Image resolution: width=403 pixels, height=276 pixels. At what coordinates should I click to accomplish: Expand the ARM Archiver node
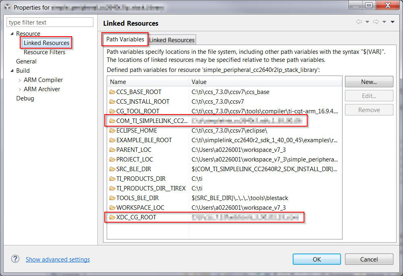(19, 89)
